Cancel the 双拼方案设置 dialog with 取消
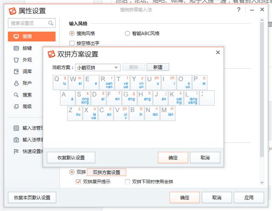The height and width of the screenshot is (211, 272). 205,158
